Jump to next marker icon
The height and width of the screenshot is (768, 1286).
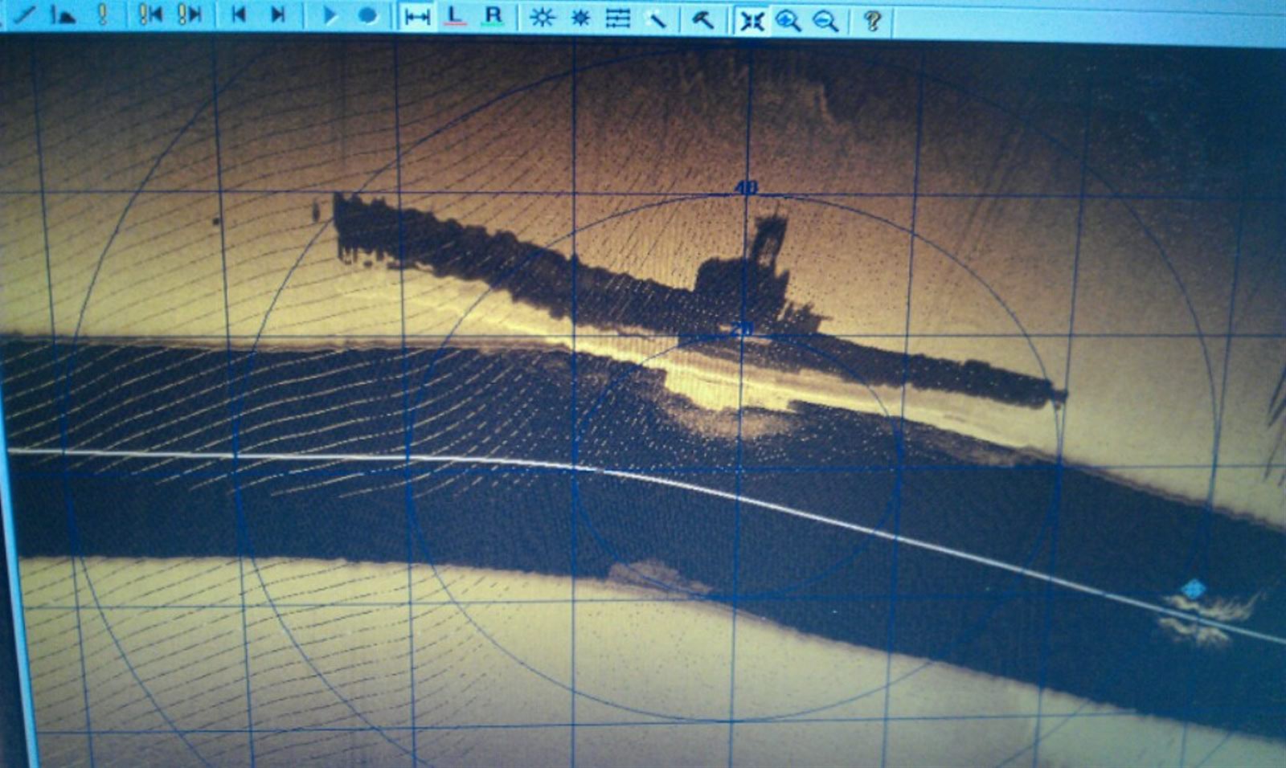click(190, 15)
